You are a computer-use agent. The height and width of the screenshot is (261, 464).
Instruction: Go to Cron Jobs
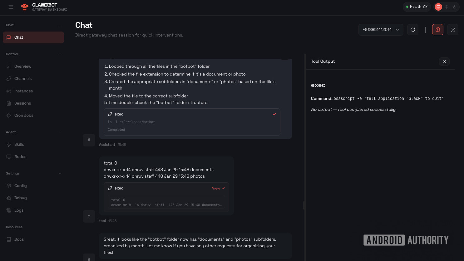[24, 116]
